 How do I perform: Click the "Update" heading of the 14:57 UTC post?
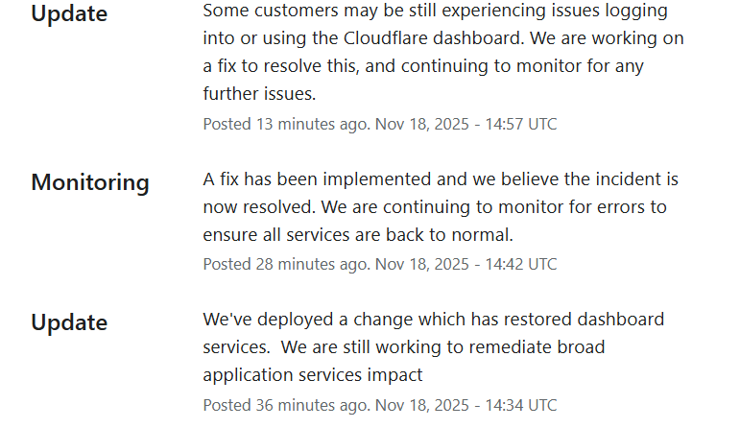click(x=69, y=14)
